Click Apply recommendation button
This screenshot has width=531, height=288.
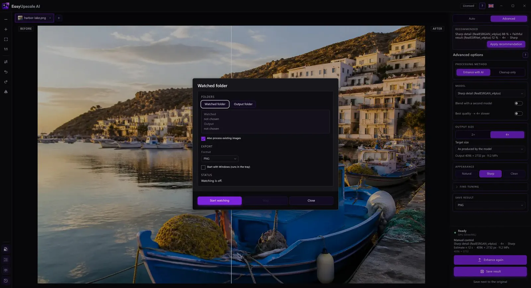pyautogui.click(x=506, y=44)
